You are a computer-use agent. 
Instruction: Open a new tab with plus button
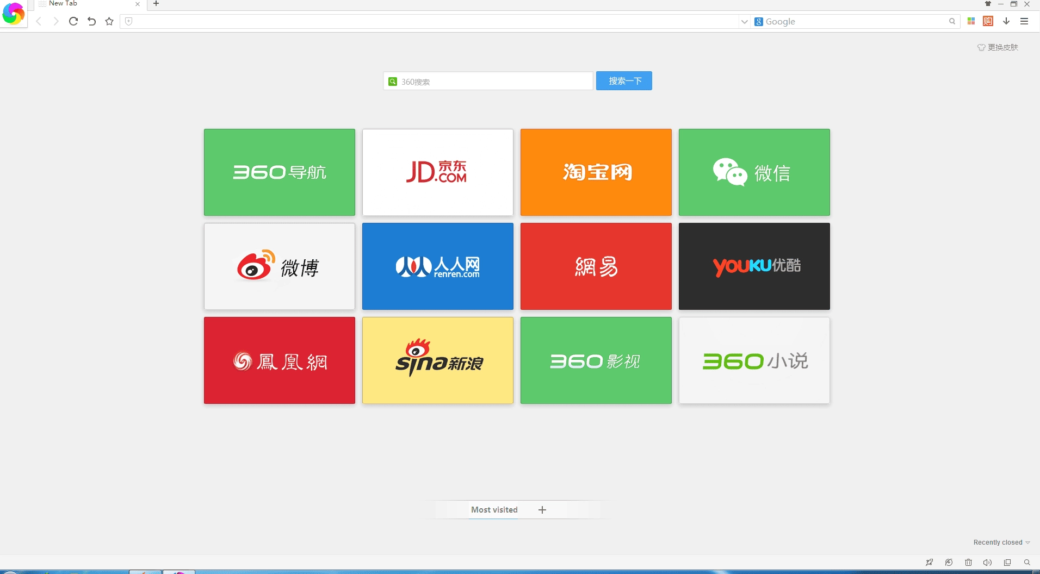pos(156,3)
